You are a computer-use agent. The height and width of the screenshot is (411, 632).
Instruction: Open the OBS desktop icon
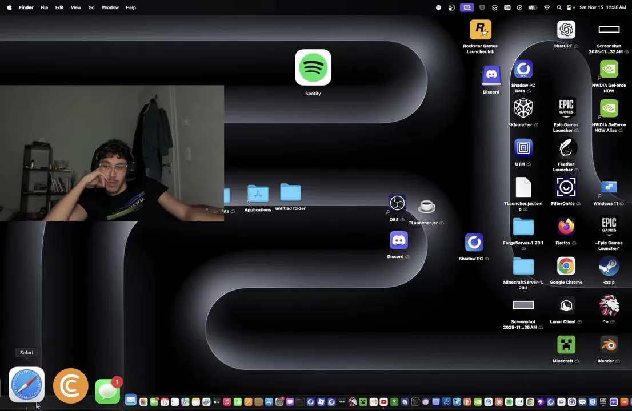397,203
